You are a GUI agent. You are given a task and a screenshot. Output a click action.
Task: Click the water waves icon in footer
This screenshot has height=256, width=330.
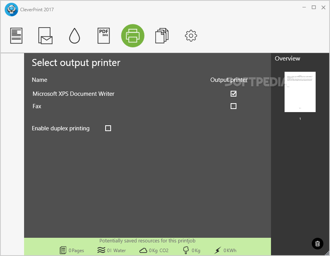(x=101, y=250)
